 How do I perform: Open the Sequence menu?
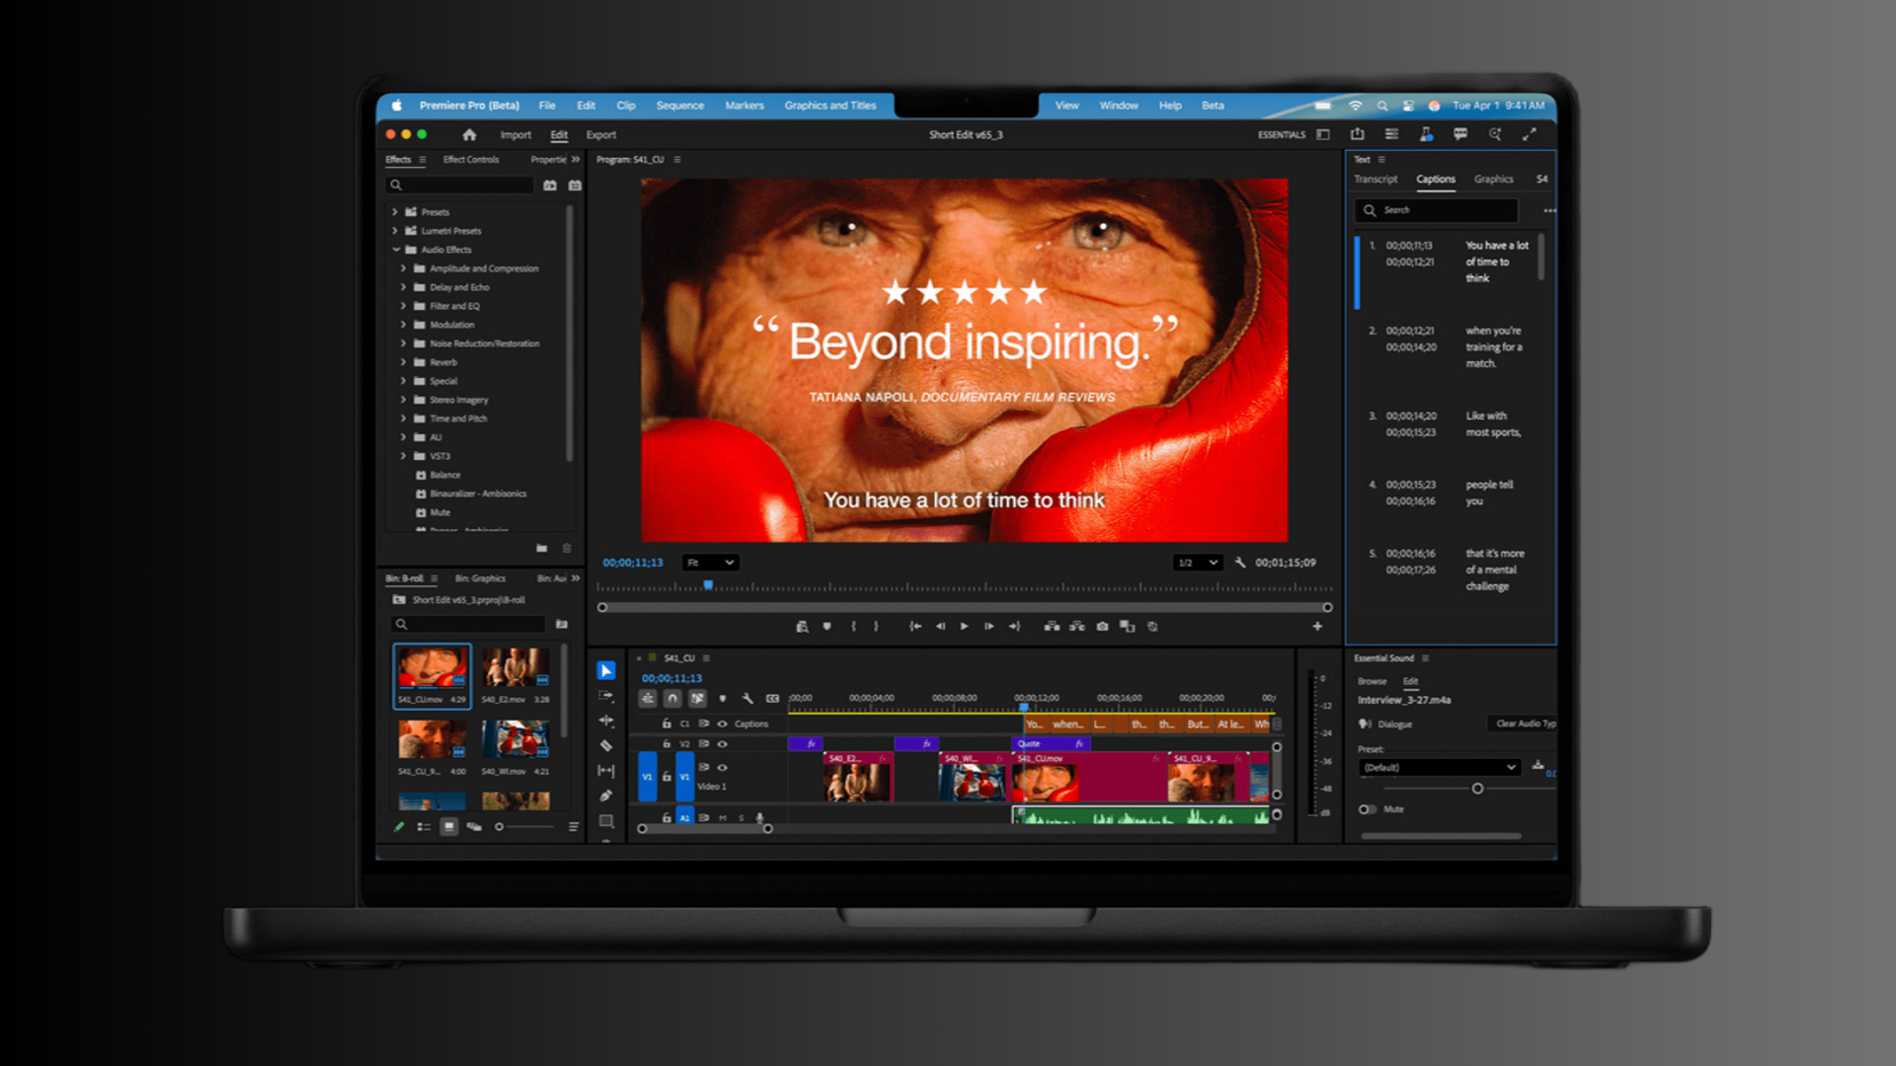(x=679, y=106)
